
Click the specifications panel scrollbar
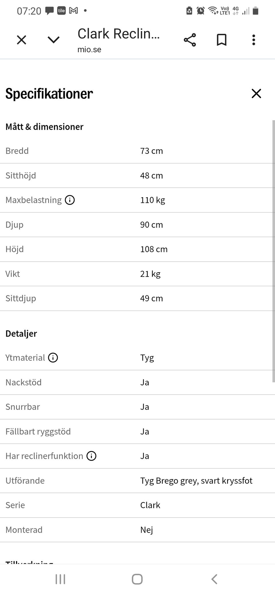(273, 251)
